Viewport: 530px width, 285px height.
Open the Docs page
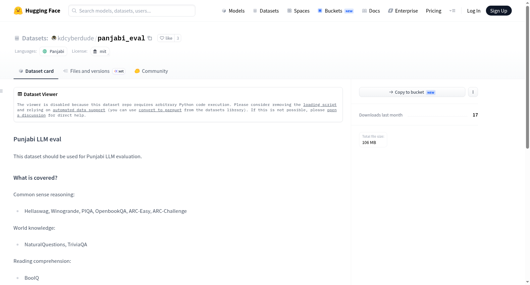(x=371, y=11)
